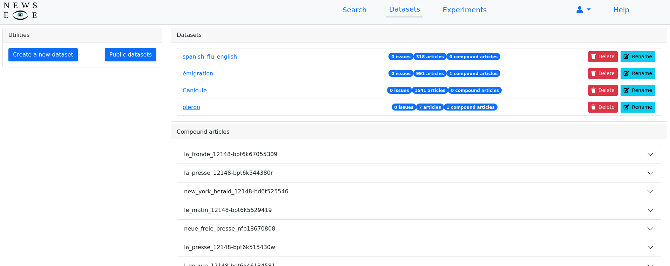This screenshot has width=670, height=266.
Task: Open the spanish_flu_english dataset
Action: pyautogui.click(x=210, y=56)
